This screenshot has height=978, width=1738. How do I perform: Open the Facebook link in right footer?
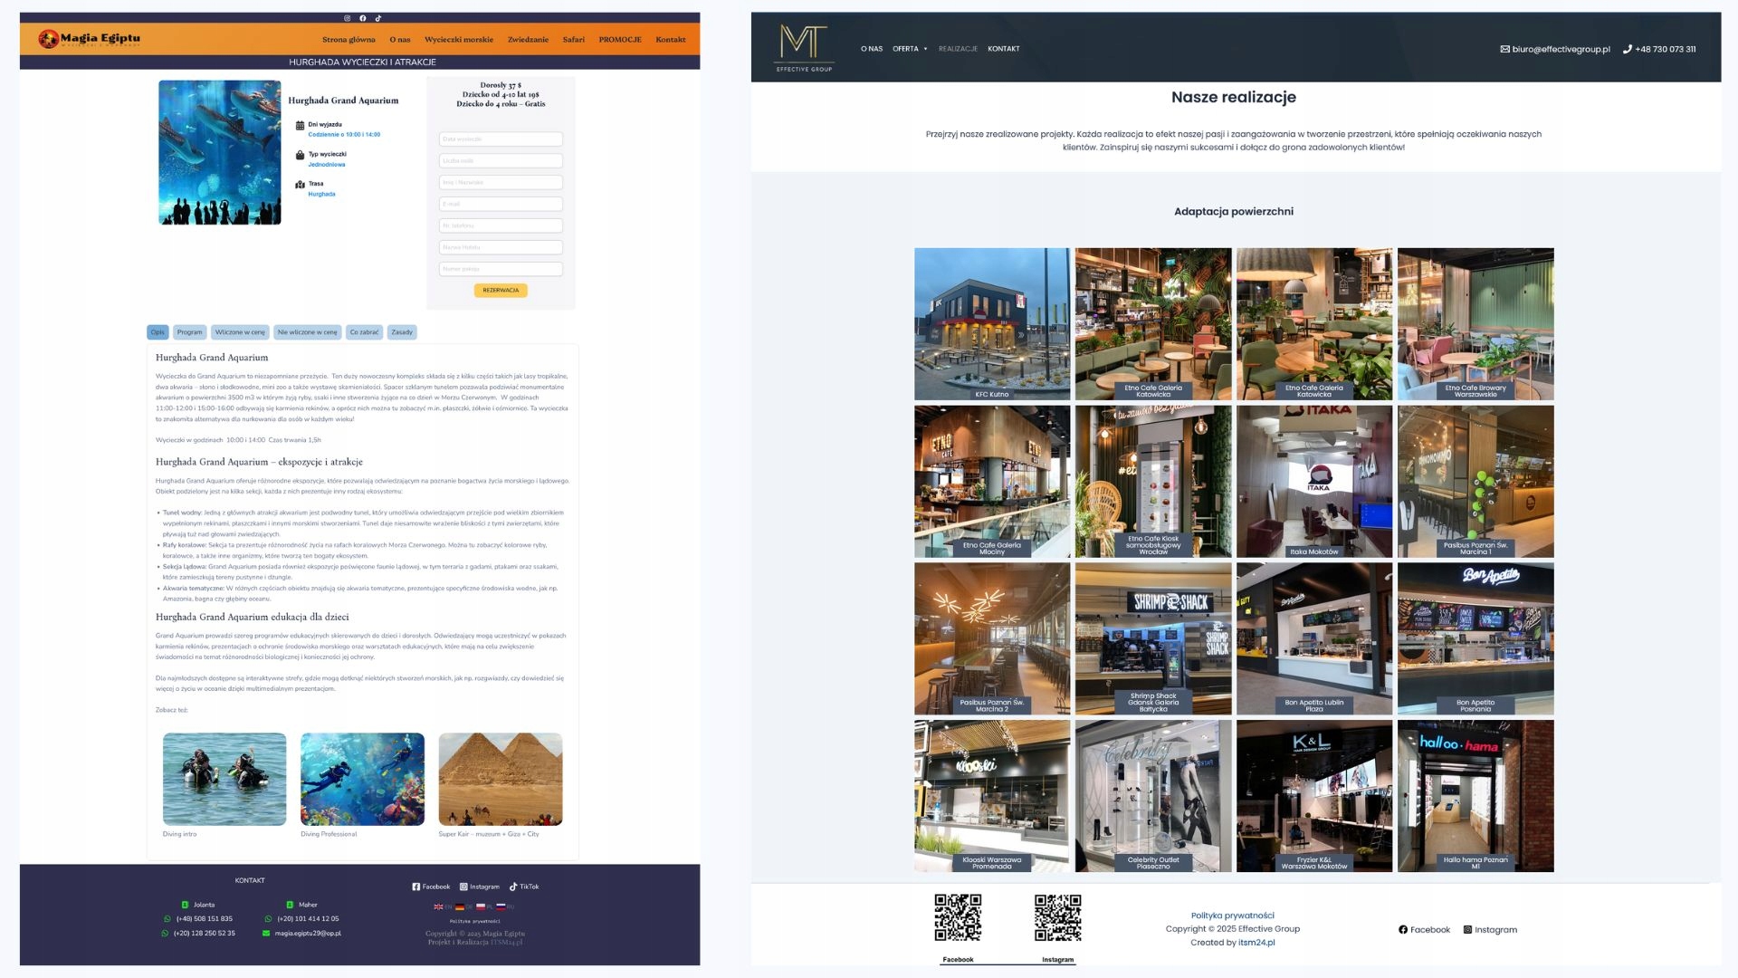point(1424,930)
